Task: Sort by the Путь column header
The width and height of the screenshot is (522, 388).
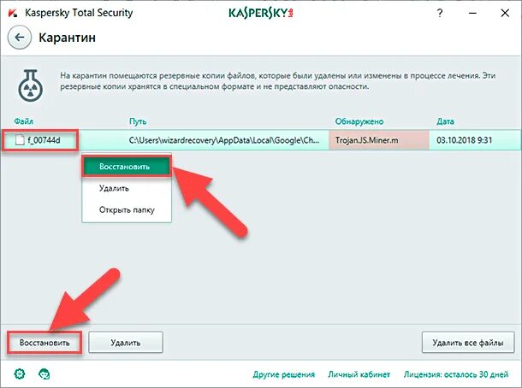Action: [x=138, y=121]
